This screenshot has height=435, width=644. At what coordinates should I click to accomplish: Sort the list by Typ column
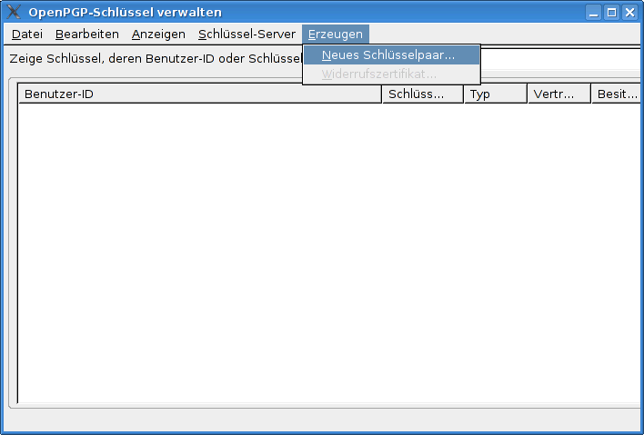point(495,94)
